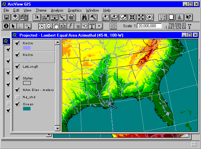Uncheck the LatLong5 theme checkbox

pos(18,66)
